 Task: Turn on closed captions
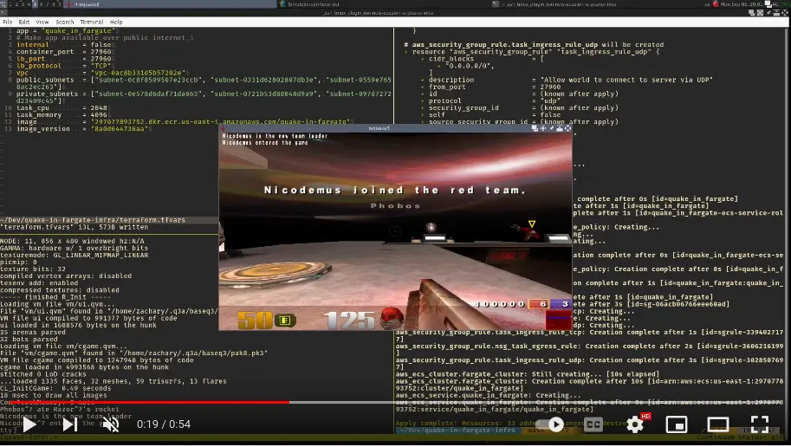pos(593,424)
